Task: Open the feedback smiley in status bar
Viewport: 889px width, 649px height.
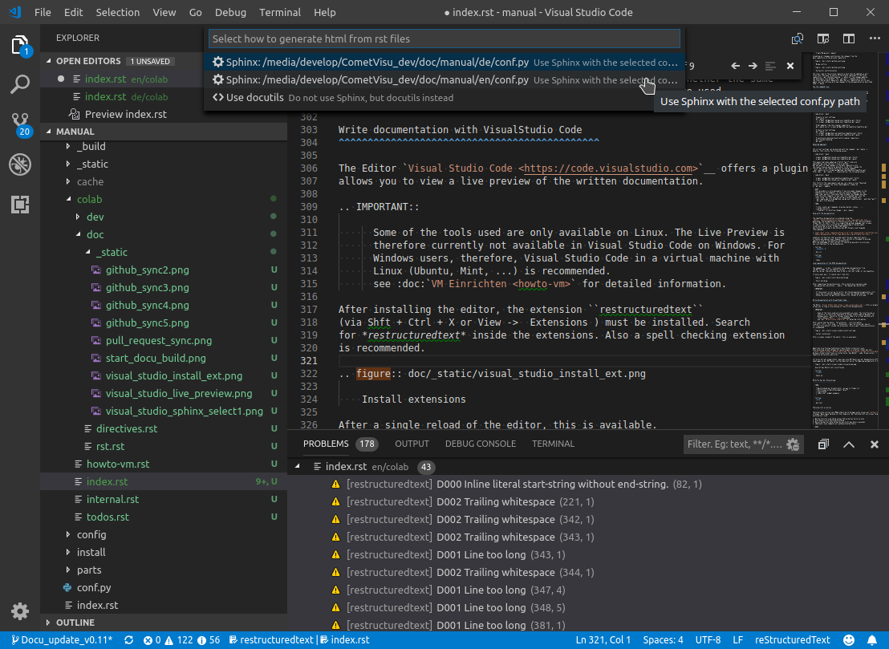Action: [x=849, y=640]
